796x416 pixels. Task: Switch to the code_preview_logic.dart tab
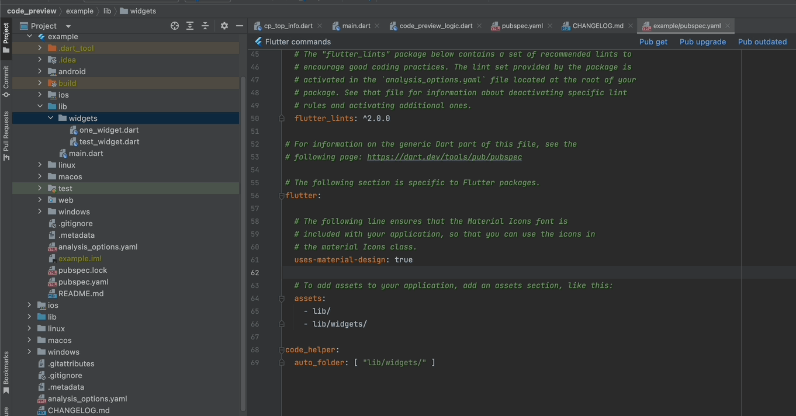435,26
